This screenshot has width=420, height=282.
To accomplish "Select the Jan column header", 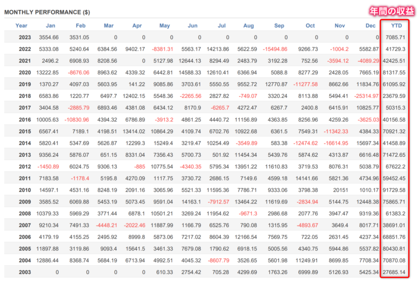I will [x=51, y=26].
